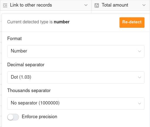This screenshot has width=150, height=127.
Task: Click the chevron beside No separator (1000000)
Action: 140,103
